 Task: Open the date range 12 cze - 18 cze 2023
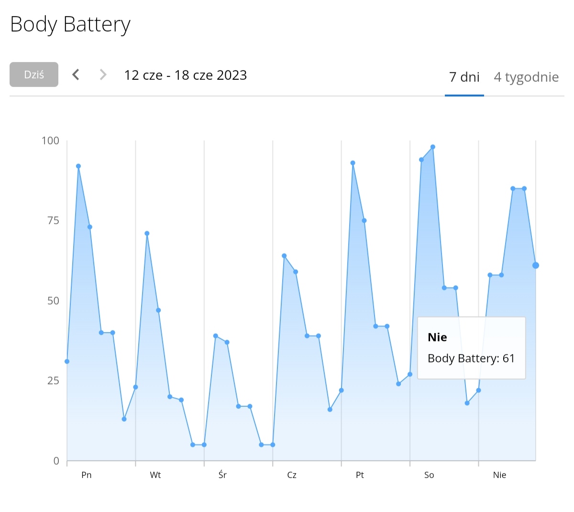tap(186, 75)
